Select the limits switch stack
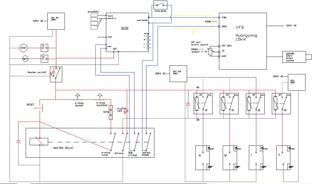The height and width of the screenshot is (184, 314). coord(111,113)
